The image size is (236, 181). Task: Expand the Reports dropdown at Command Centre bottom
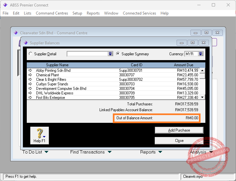(160, 152)
